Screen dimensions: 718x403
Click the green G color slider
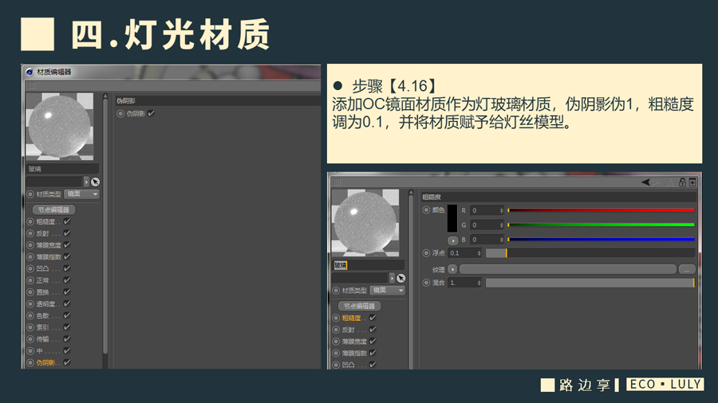[x=602, y=225]
